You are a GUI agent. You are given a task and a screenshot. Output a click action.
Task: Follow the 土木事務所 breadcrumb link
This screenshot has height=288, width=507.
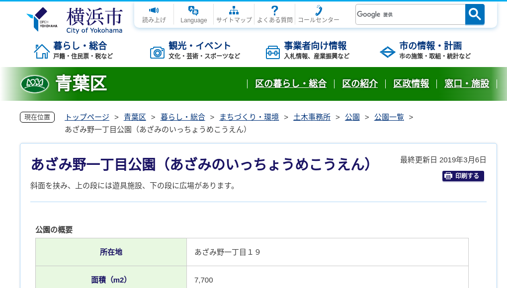click(x=312, y=117)
